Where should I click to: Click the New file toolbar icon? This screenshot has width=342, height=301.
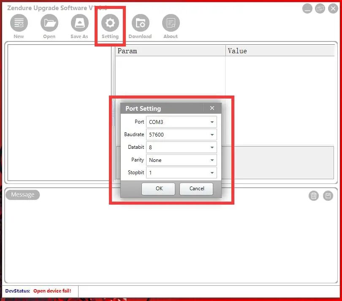[x=19, y=23]
